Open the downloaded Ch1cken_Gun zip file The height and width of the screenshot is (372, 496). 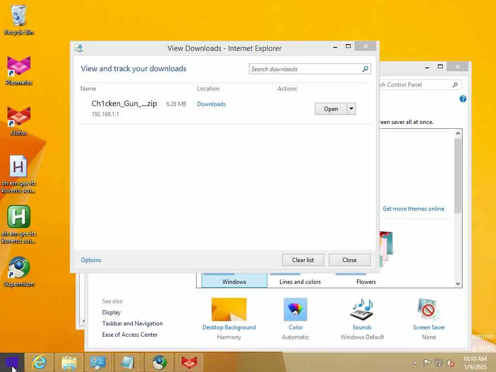point(331,109)
